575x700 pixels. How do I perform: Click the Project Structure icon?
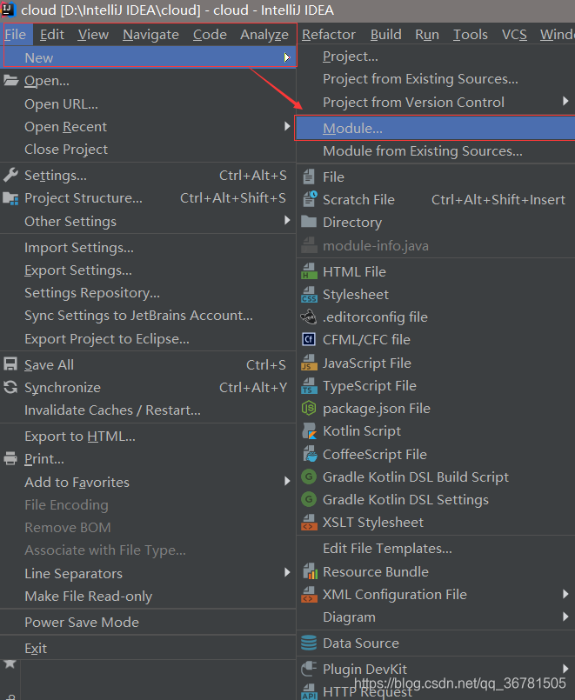pos(10,198)
